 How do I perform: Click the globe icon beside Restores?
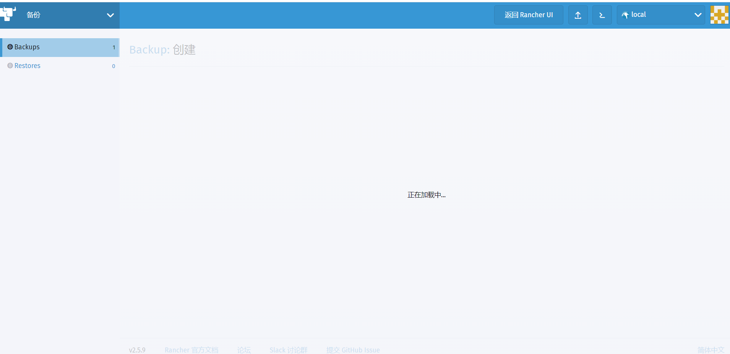click(10, 65)
